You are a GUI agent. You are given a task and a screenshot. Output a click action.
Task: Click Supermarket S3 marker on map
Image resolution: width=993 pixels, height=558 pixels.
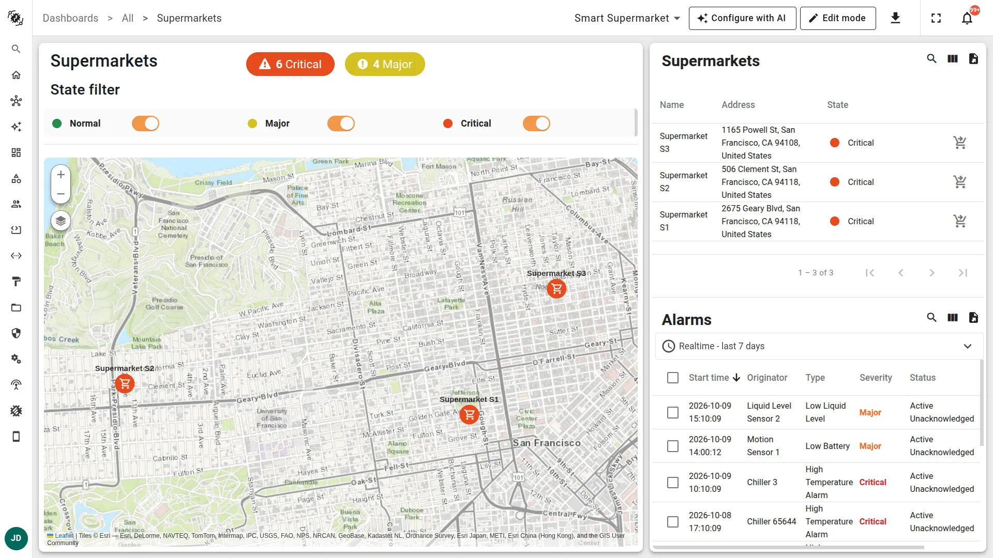[556, 289]
